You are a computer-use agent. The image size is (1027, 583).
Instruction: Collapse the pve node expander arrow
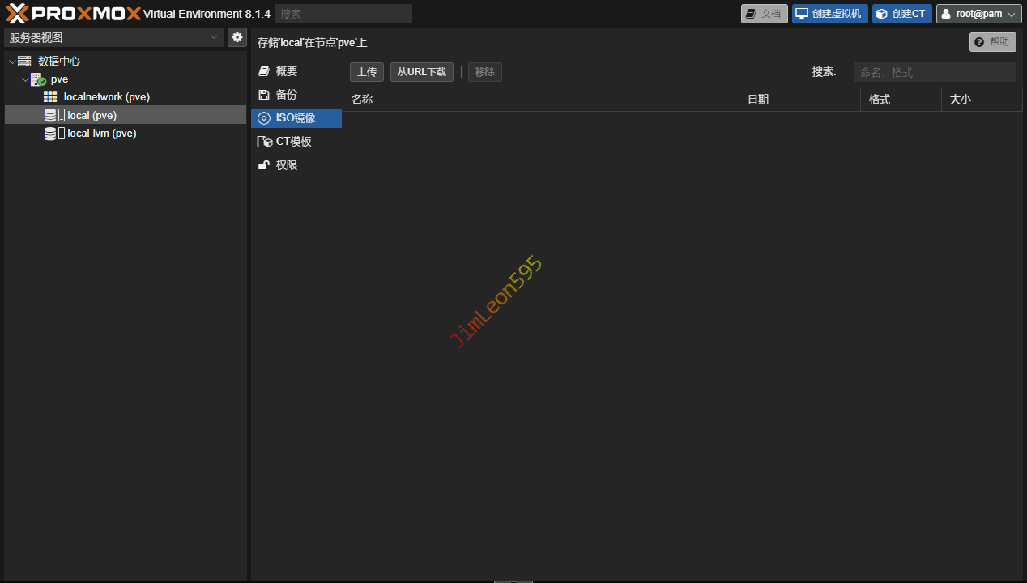coord(24,79)
